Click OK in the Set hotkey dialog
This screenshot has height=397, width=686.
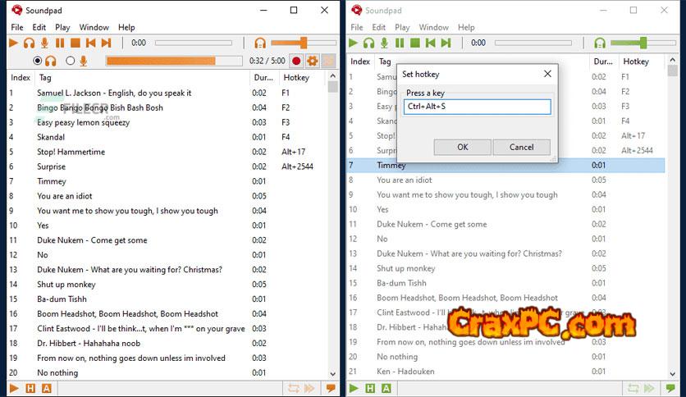click(462, 147)
